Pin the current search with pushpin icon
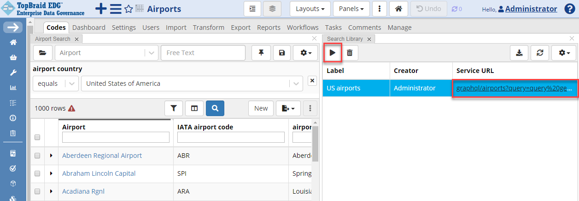The width and height of the screenshot is (579, 201). coord(261,53)
